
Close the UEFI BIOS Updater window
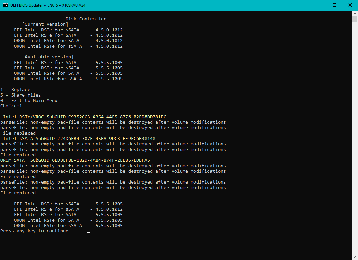[x=350, y=5]
